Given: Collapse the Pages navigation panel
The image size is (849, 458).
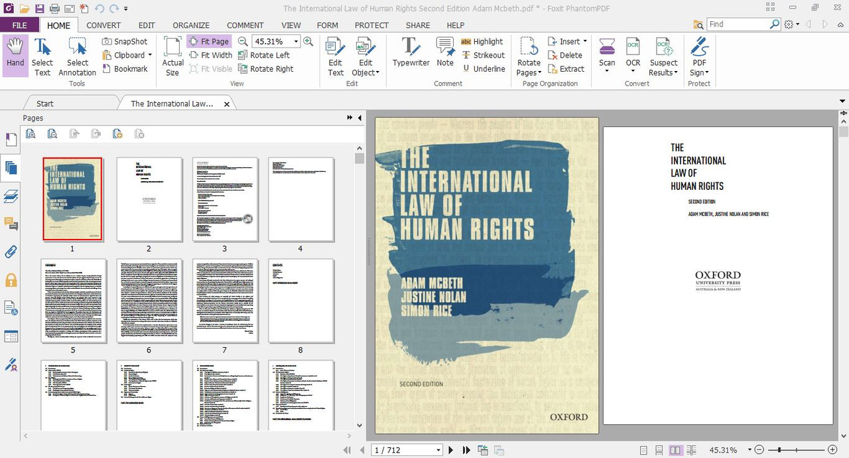Looking at the screenshot, I should pyautogui.click(x=359, y=117).
